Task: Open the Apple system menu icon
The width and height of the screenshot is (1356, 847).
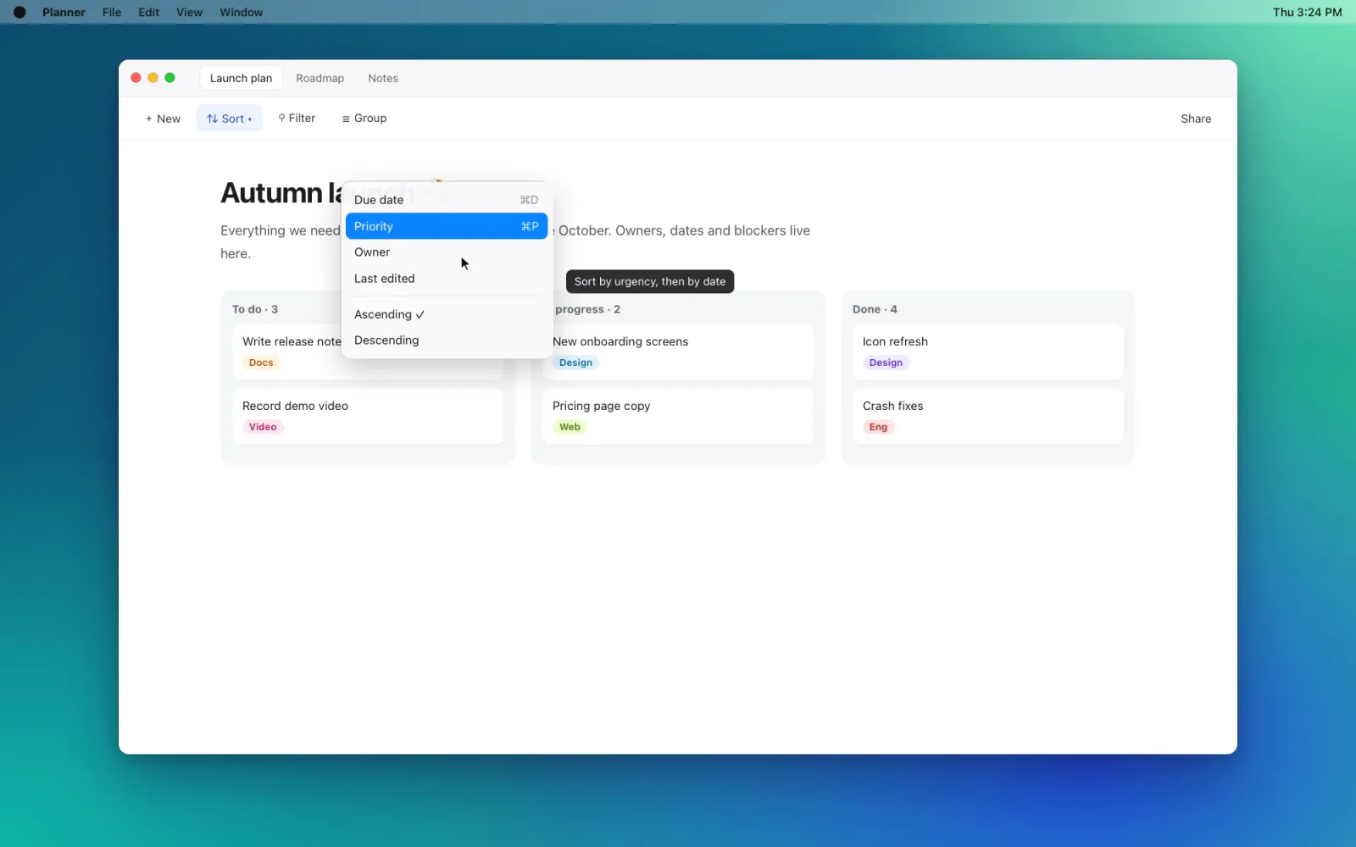Action: click(x=19, y=12)
